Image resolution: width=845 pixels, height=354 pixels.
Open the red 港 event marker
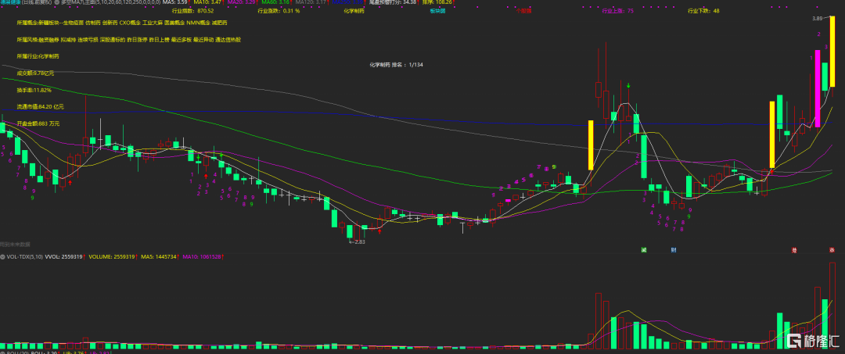pos(794,250)
